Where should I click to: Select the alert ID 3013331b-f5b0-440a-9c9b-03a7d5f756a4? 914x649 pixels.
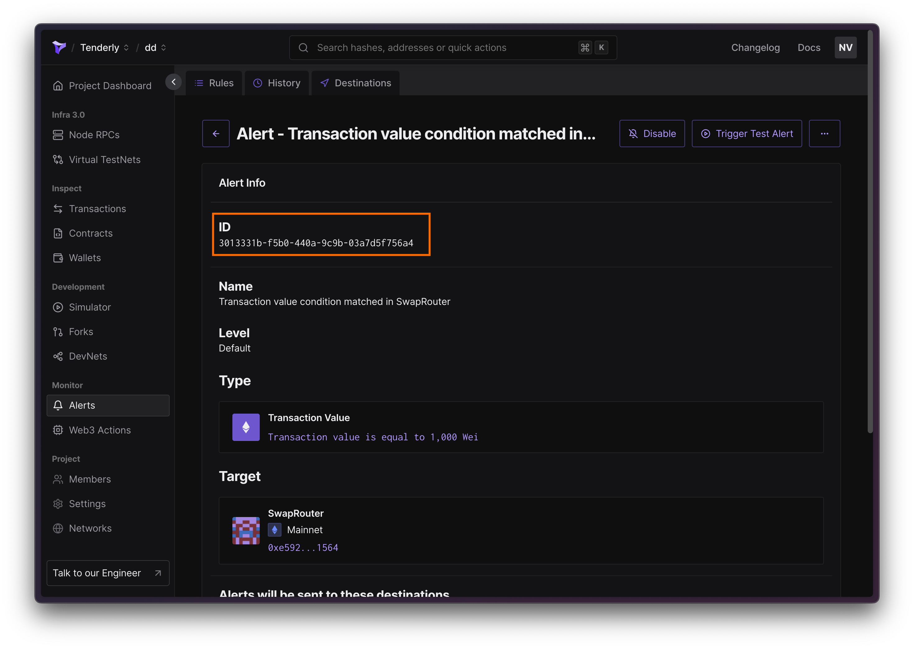point(316,243)
